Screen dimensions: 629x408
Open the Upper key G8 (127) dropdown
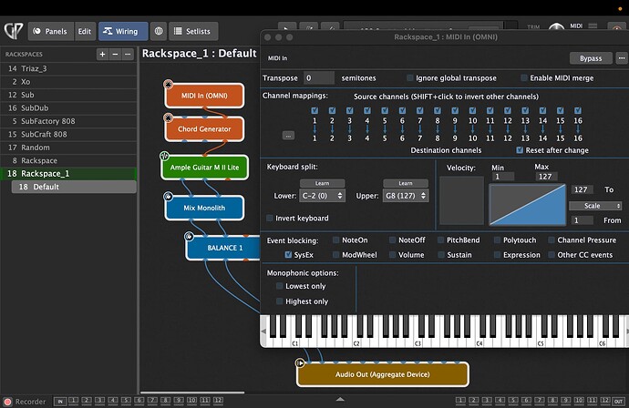coord(406,196)
